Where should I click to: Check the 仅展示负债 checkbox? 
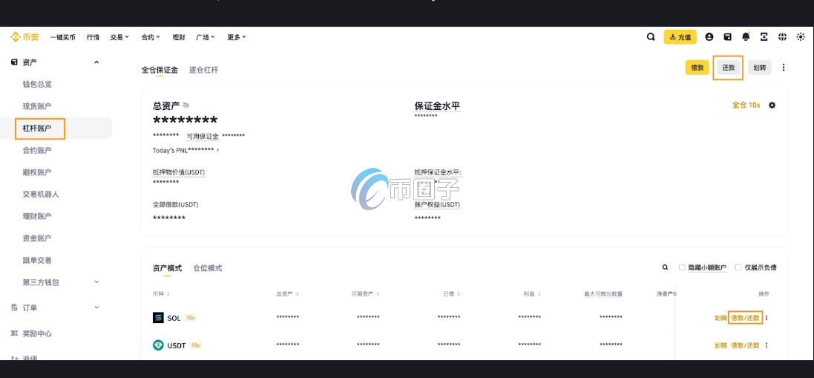coord(738,267)
